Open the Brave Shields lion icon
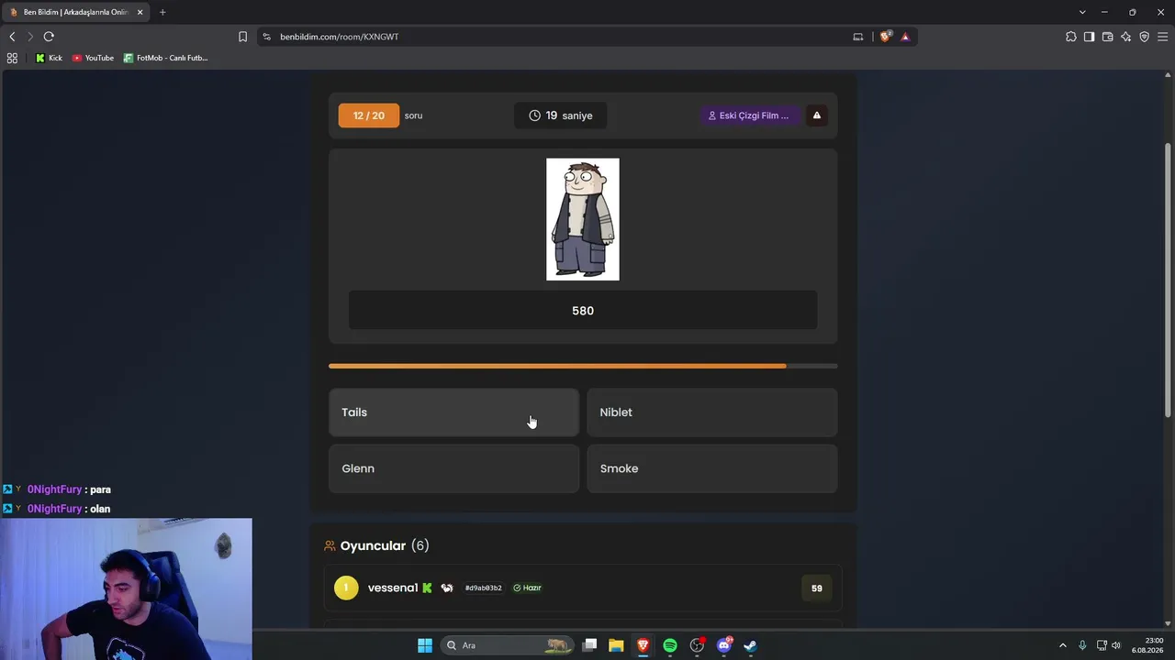Image resolution: width=1175 pixels, height=660 pixels. click(x=886, y=37)
